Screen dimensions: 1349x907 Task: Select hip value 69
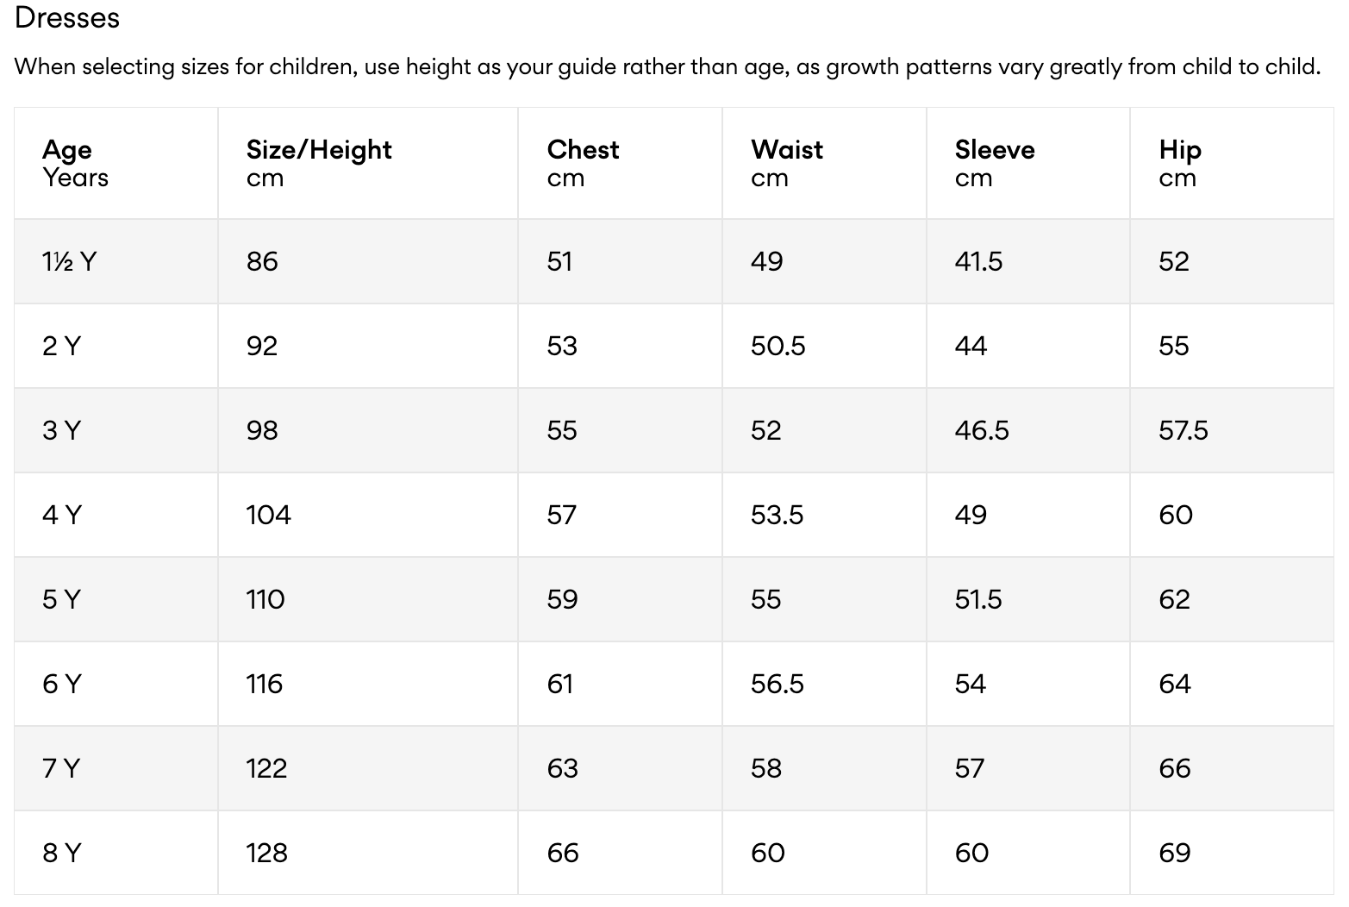pyautogui.click(x=1174, y=853)
